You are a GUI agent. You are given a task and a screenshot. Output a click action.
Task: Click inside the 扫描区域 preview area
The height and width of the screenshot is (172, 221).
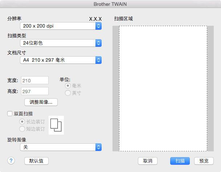[163, 89]
